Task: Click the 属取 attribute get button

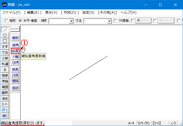Action: tap(15, 38)
